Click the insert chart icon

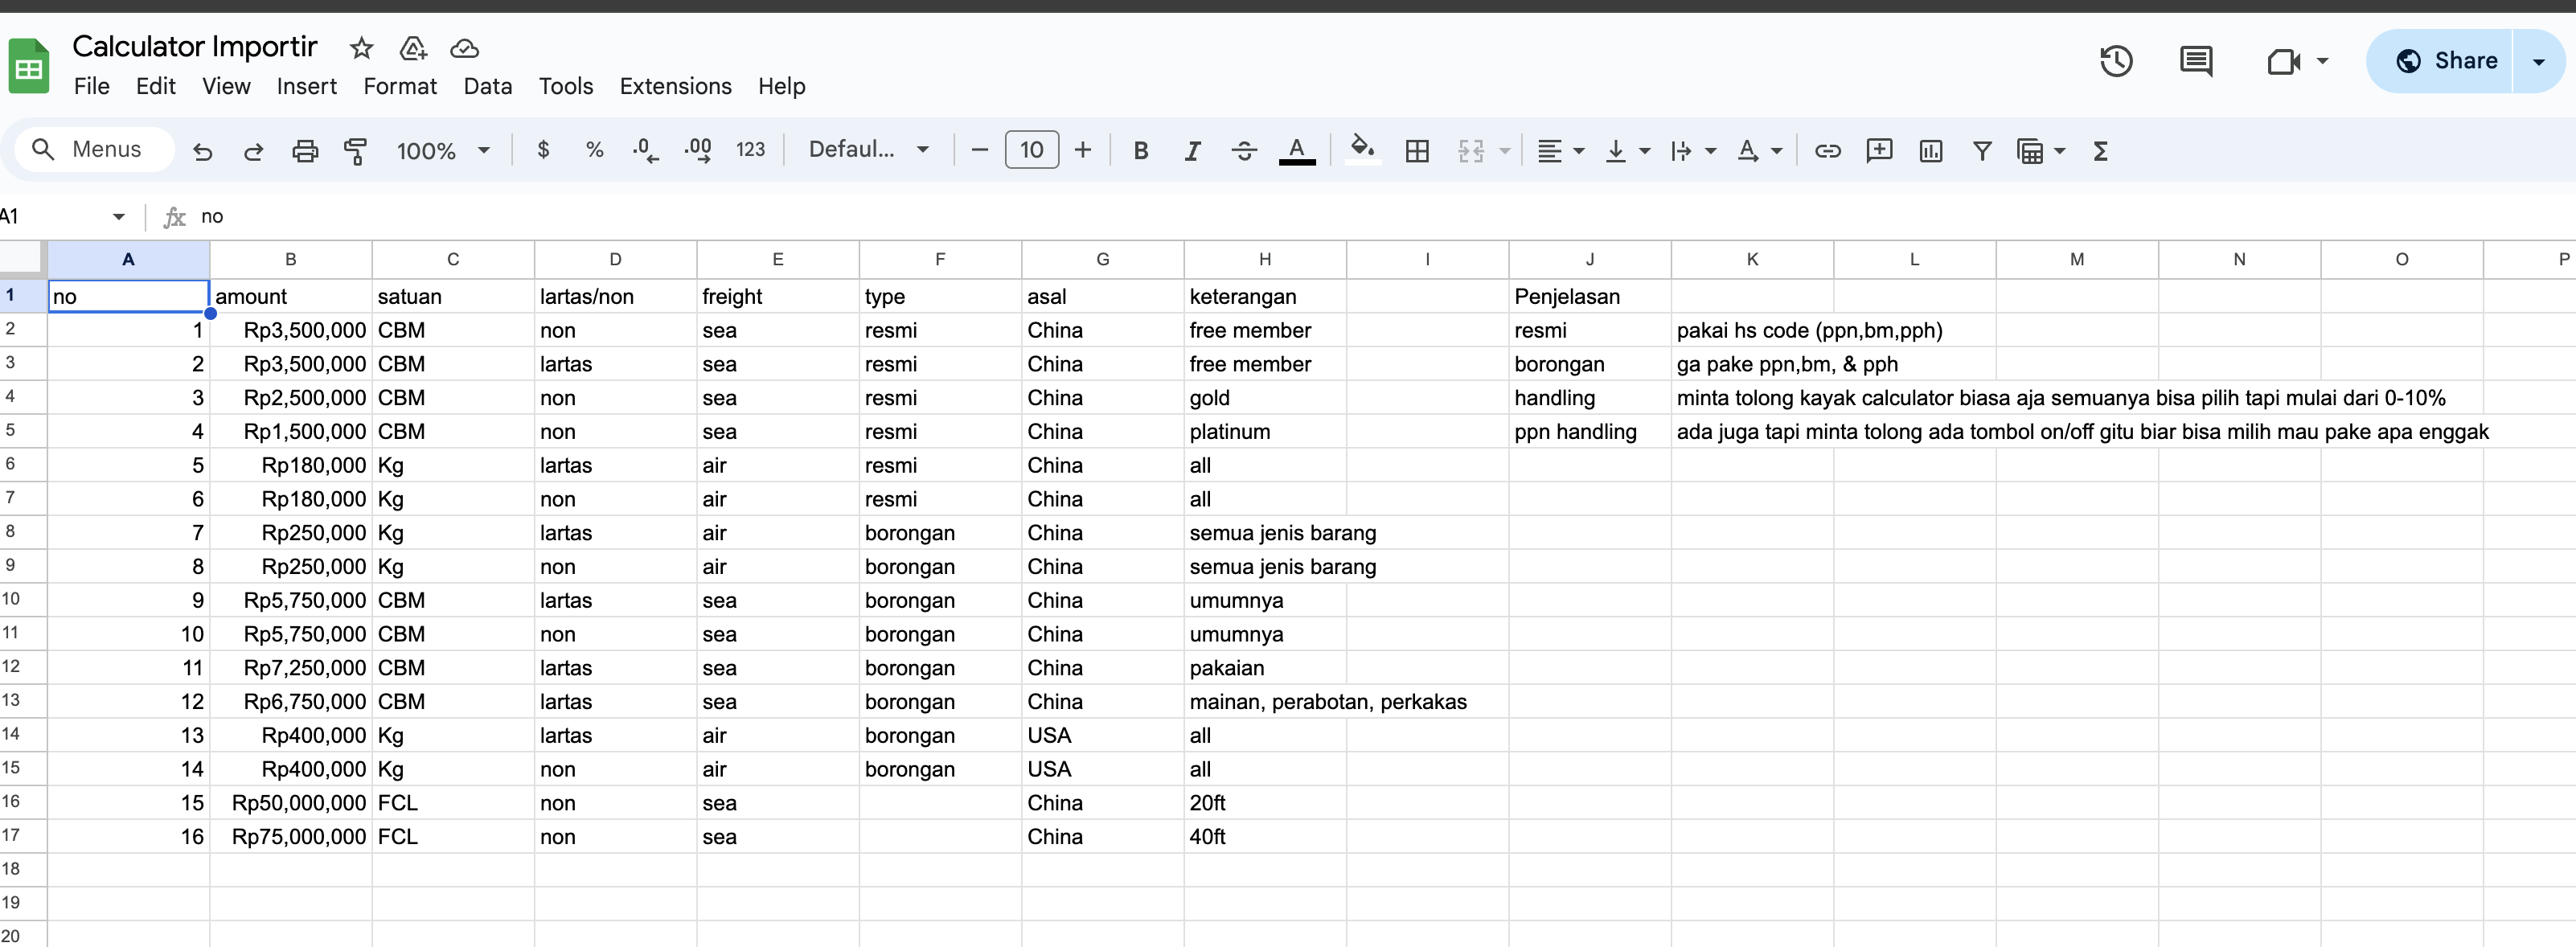pyautogui.click(x=1930, y=151)
